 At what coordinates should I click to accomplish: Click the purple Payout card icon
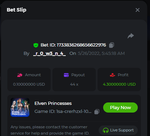coord(66,75)
